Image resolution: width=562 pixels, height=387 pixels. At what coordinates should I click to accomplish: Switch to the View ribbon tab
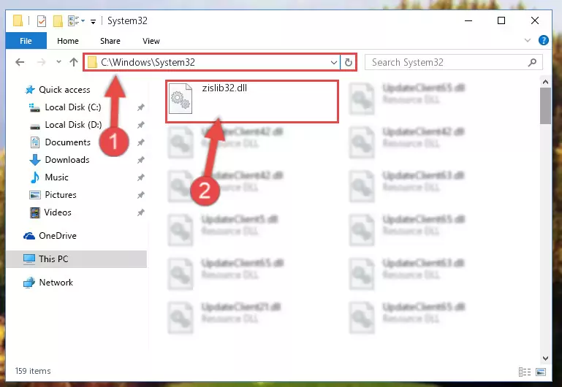point(151,41)
